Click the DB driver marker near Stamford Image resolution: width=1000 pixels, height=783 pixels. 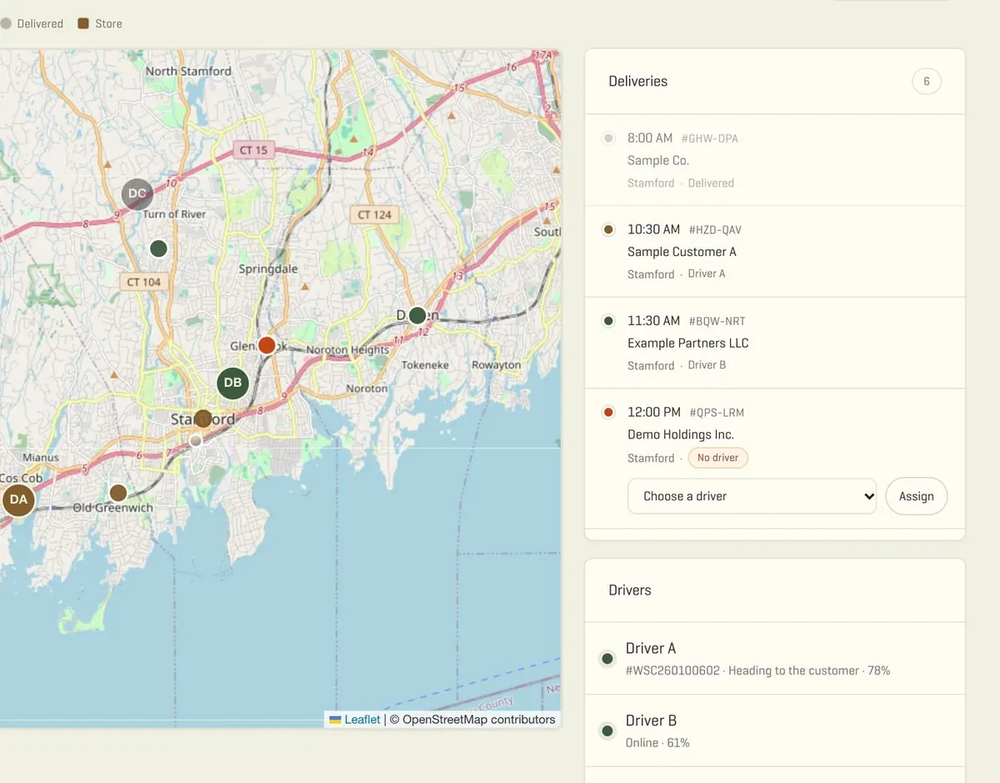click(x=233, y=384)
